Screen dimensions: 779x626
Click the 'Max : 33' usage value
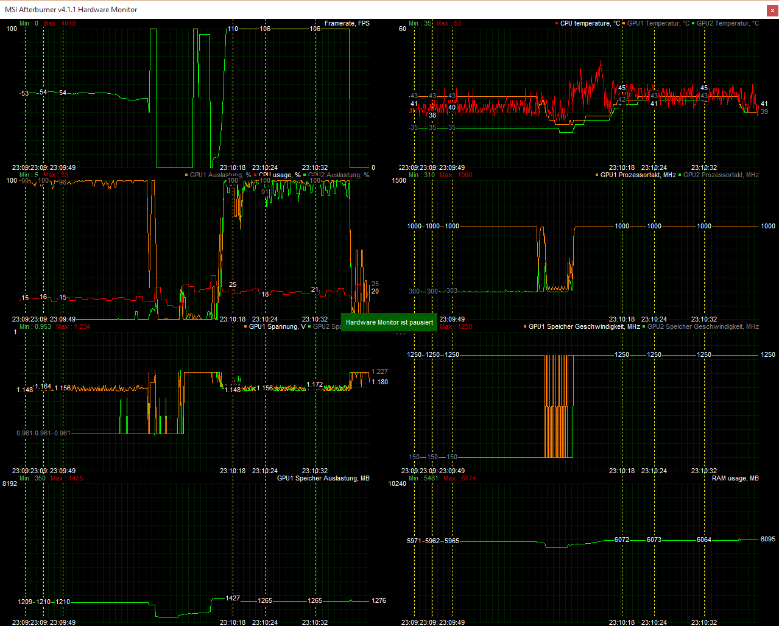[56, 175]
